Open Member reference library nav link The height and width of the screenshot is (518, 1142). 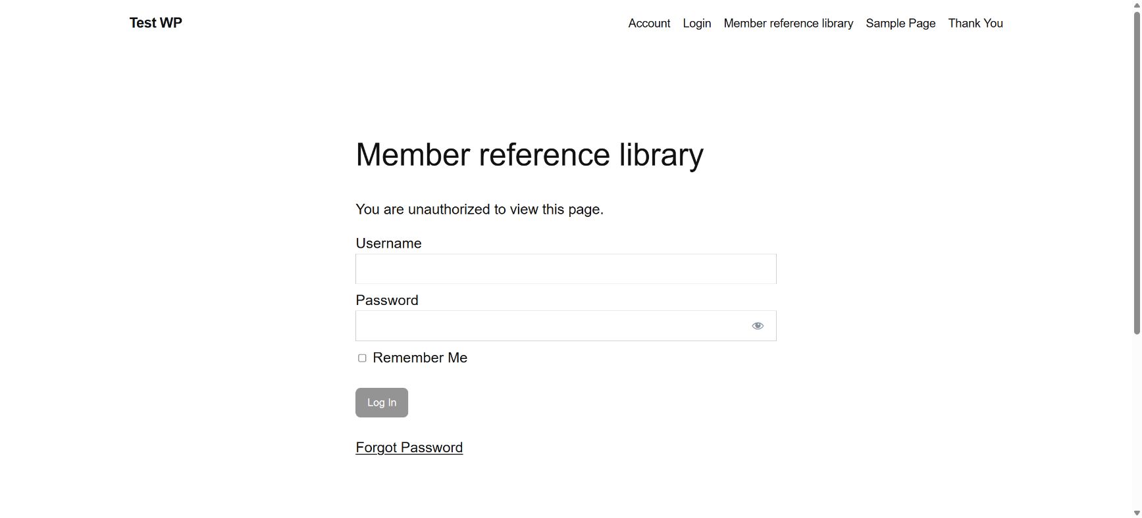tap(789, 23)
